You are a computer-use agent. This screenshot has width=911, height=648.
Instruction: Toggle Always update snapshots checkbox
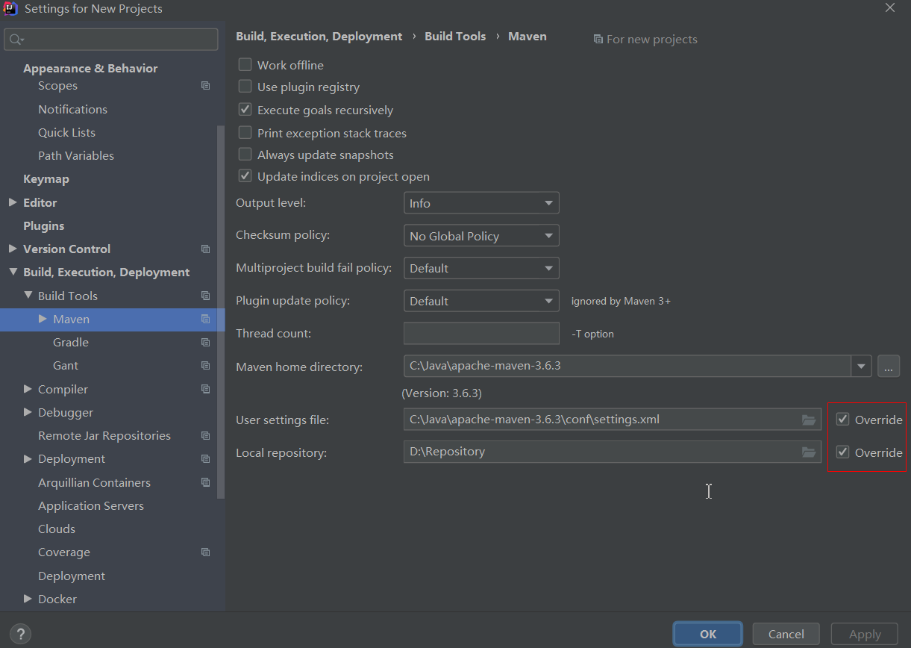click(x=245, y=155)
